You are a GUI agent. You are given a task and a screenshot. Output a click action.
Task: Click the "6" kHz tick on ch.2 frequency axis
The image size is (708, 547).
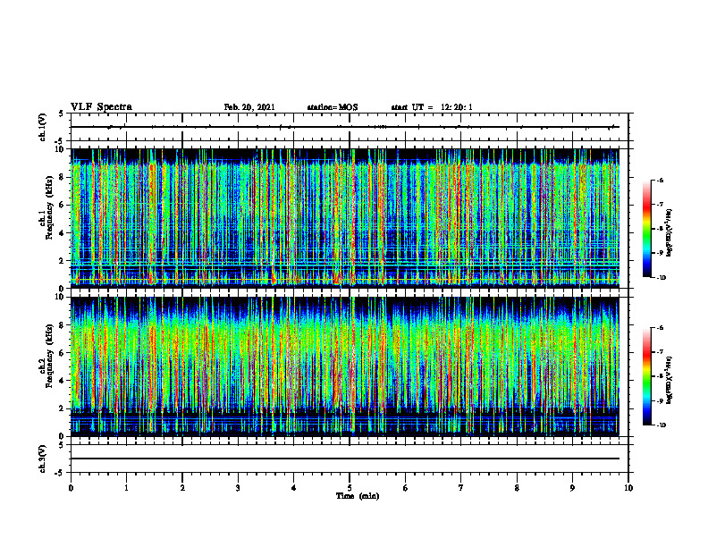[62, 353]
